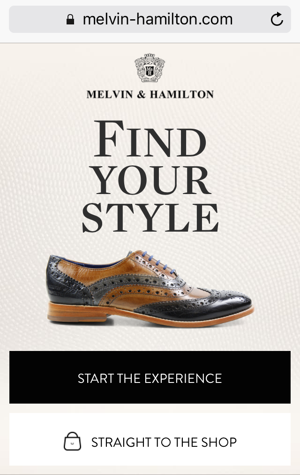Start the experience
The width and height of the screenshot is (300, 475).
click(x=150, y=377)
